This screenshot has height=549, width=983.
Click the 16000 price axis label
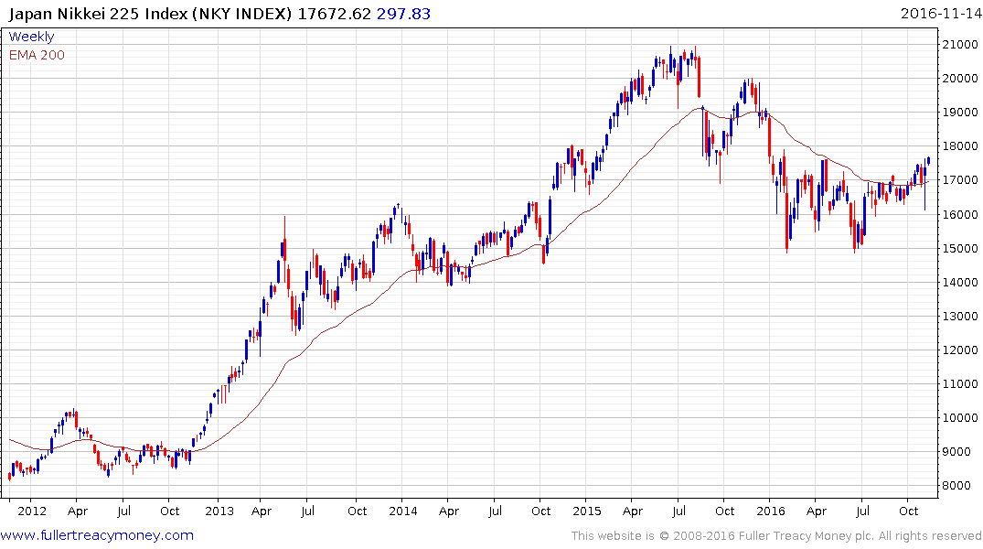960,215
